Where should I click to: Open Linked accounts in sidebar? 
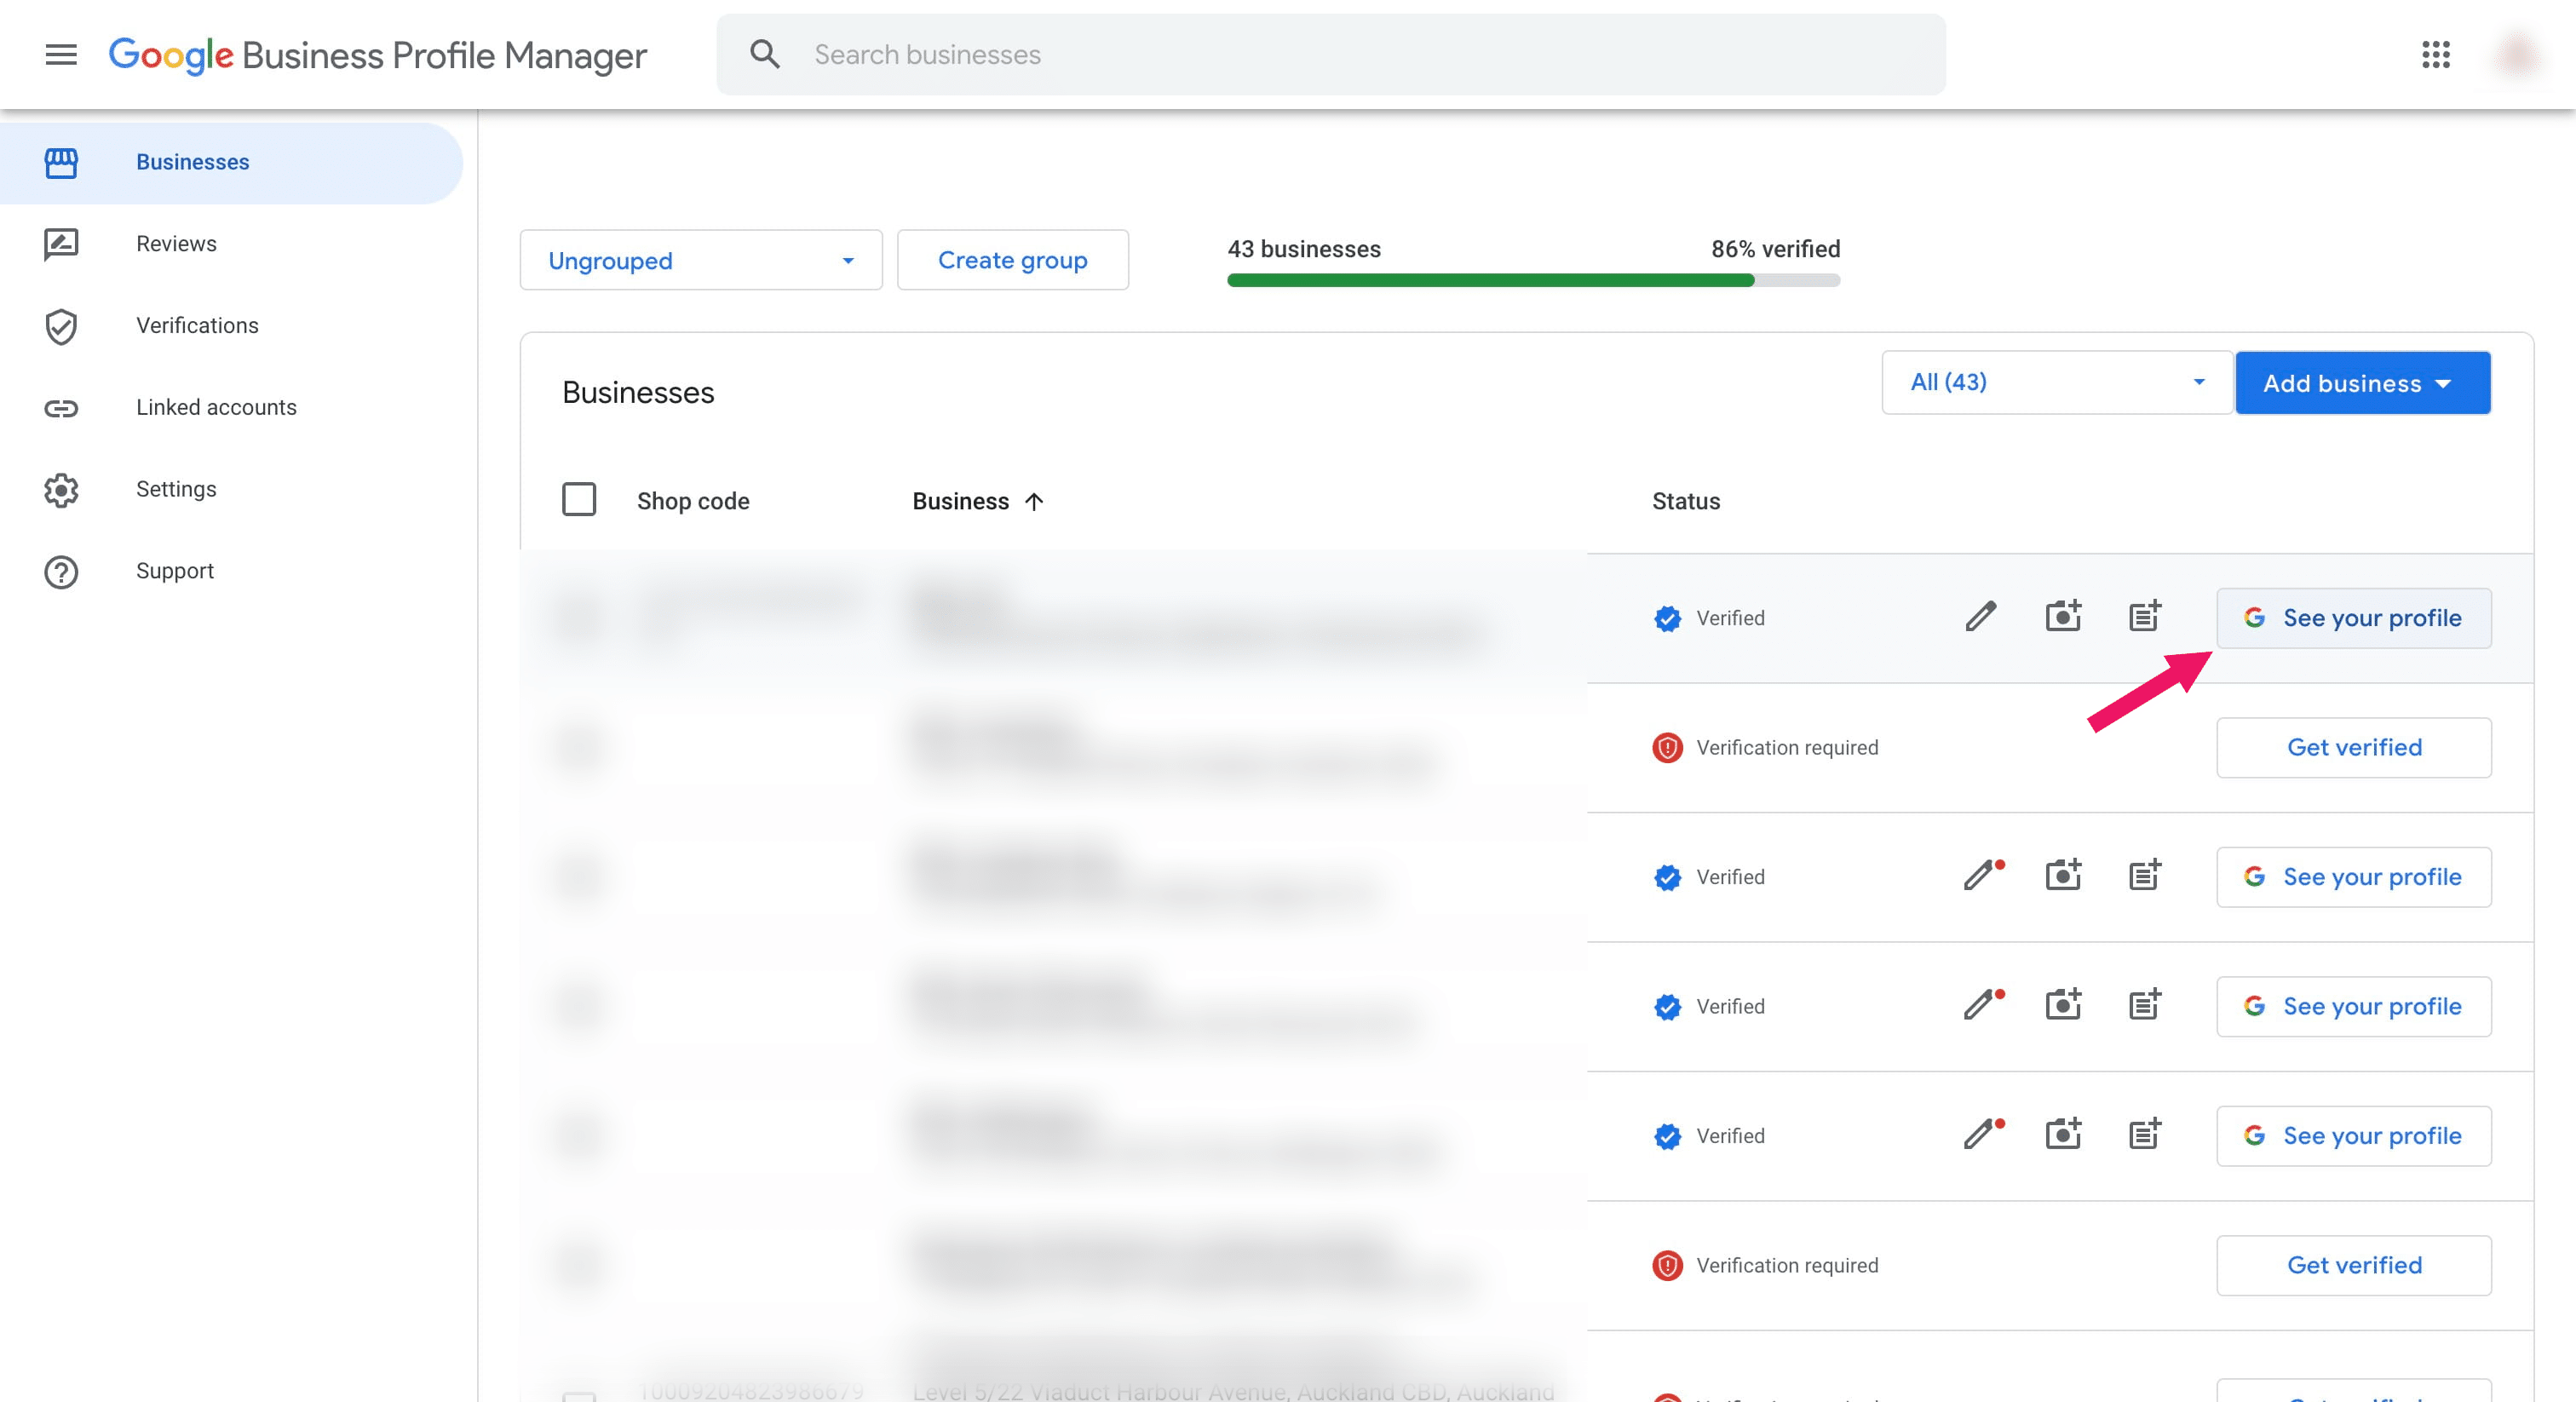[x=216, y=407]
